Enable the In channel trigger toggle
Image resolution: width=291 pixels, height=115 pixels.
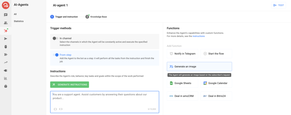tap(55, 38)
